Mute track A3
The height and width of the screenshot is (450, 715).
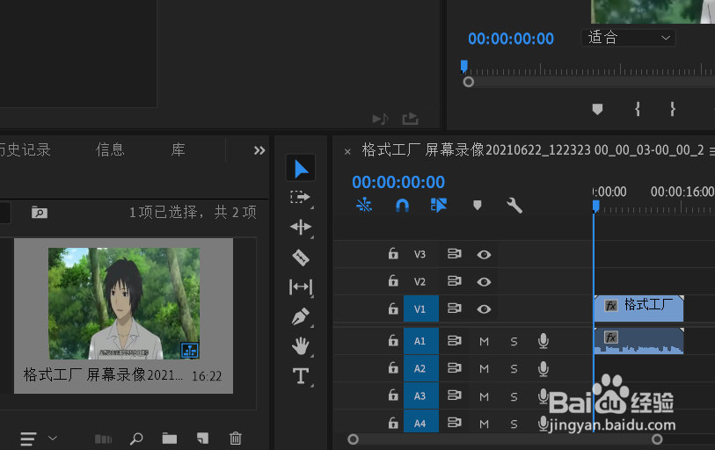pyautogui.click(x=485, y=396)
